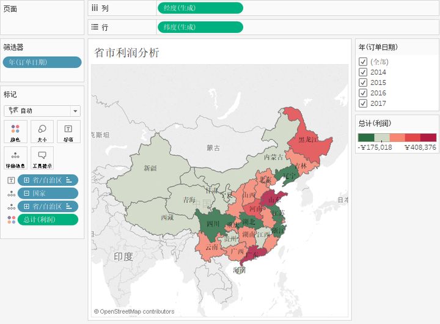Click dark green legend color segment

pos(366,138)
